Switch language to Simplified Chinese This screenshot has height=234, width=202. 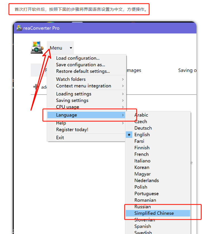158,213
